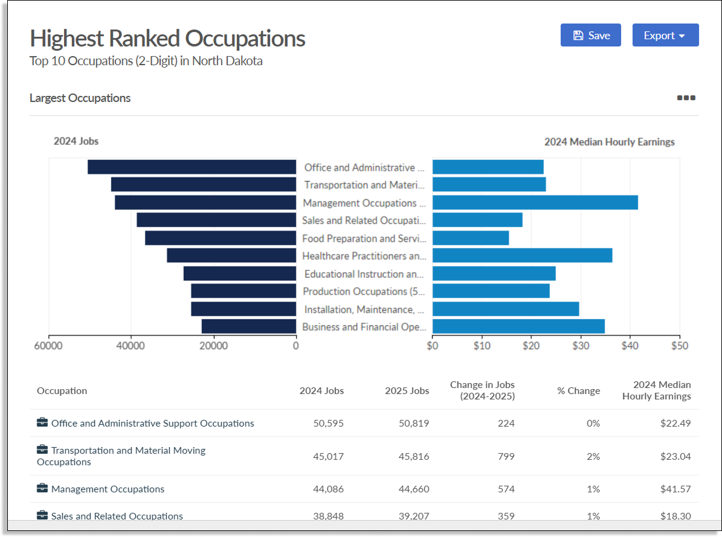Sort by the Occupation column header
The image size is (722, 537).
[x=62, y=390]
